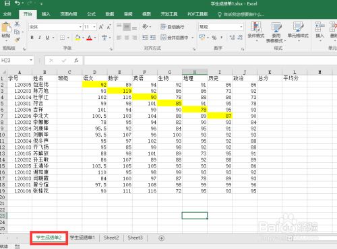Click the percent style icon

coord(214,38)
